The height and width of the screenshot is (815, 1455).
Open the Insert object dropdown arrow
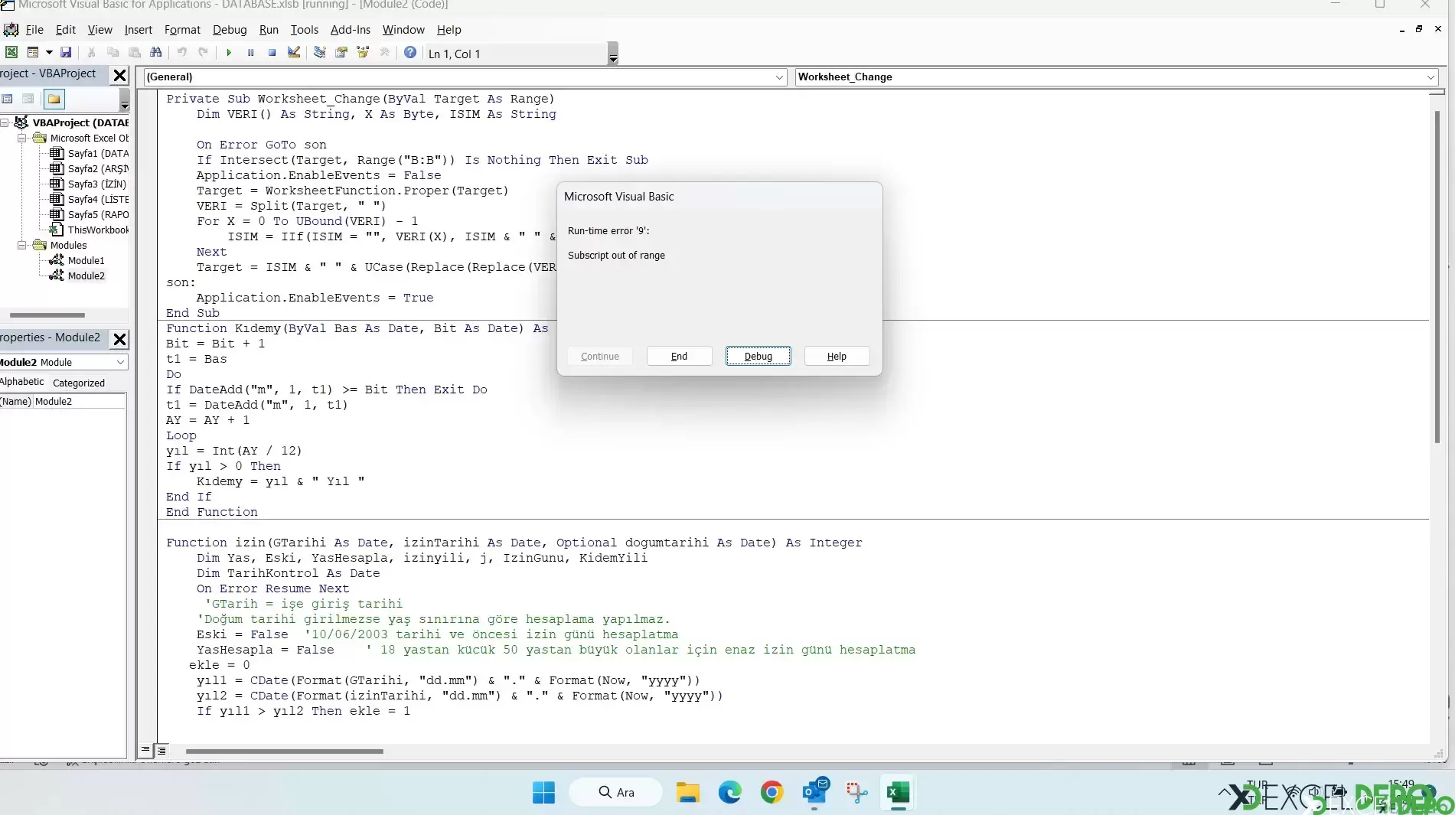pyautogui.click(x=49, y=53)
